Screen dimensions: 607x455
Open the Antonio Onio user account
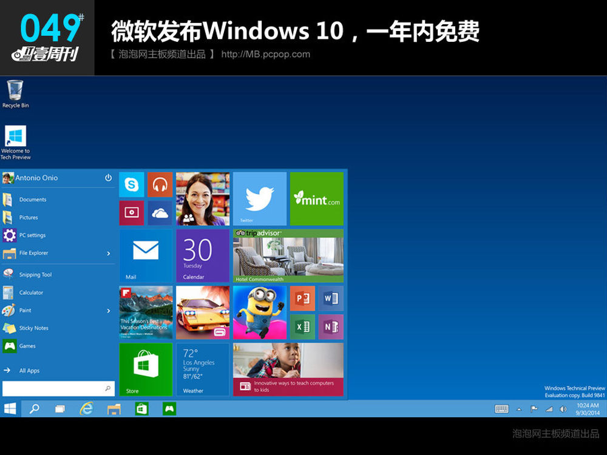pos(30,178)
